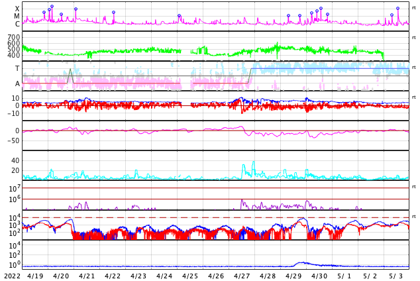420x281 pixels.
Task: Click the '4/26' date label
Action: tap(216, 276)
